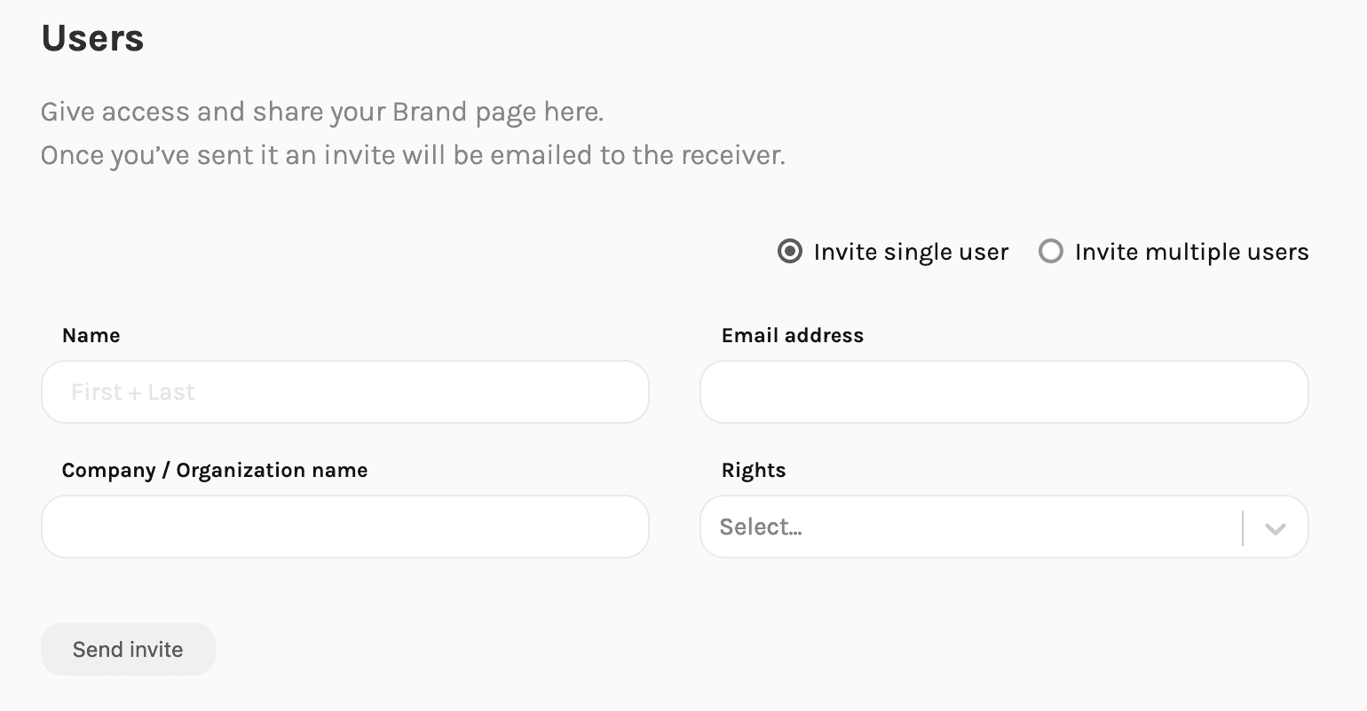Screen dimensions: 1367x711
Task: Click the Email address field label
Action: (x=793, y=336)
